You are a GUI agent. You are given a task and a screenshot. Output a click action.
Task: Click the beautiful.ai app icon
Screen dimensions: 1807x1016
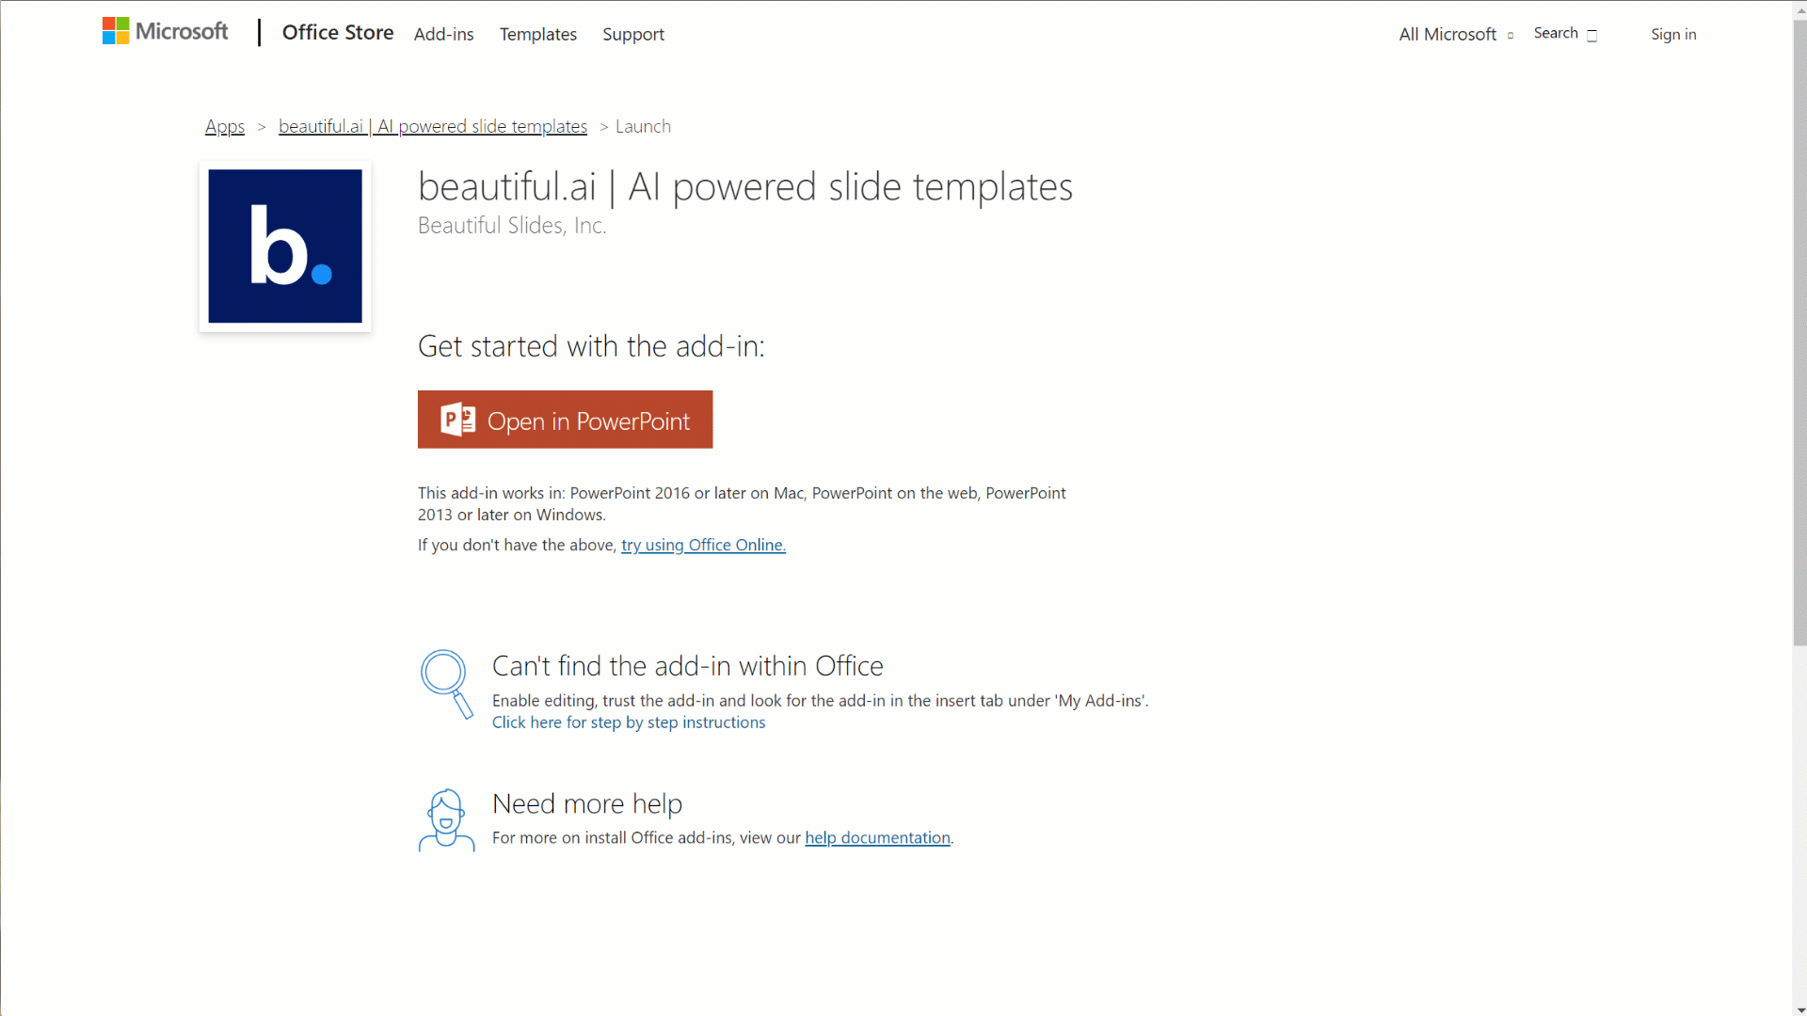[285, 246]
